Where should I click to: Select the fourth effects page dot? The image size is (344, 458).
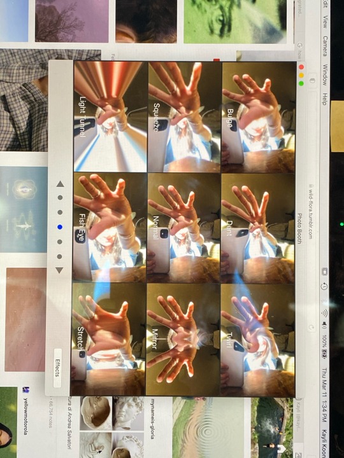point(60,242)
